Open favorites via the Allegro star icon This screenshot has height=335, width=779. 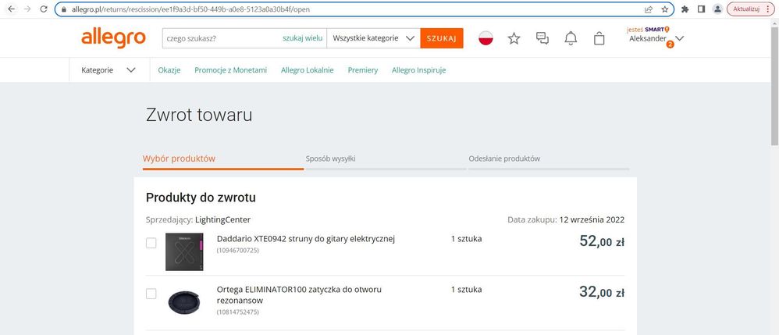514,38
